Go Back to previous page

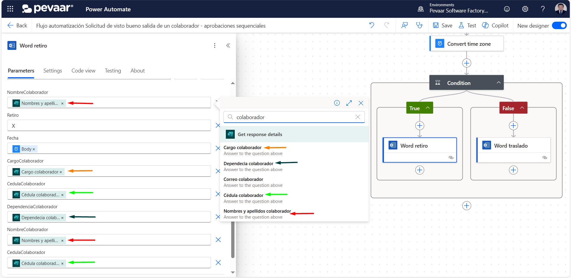(x=17, y=25)
